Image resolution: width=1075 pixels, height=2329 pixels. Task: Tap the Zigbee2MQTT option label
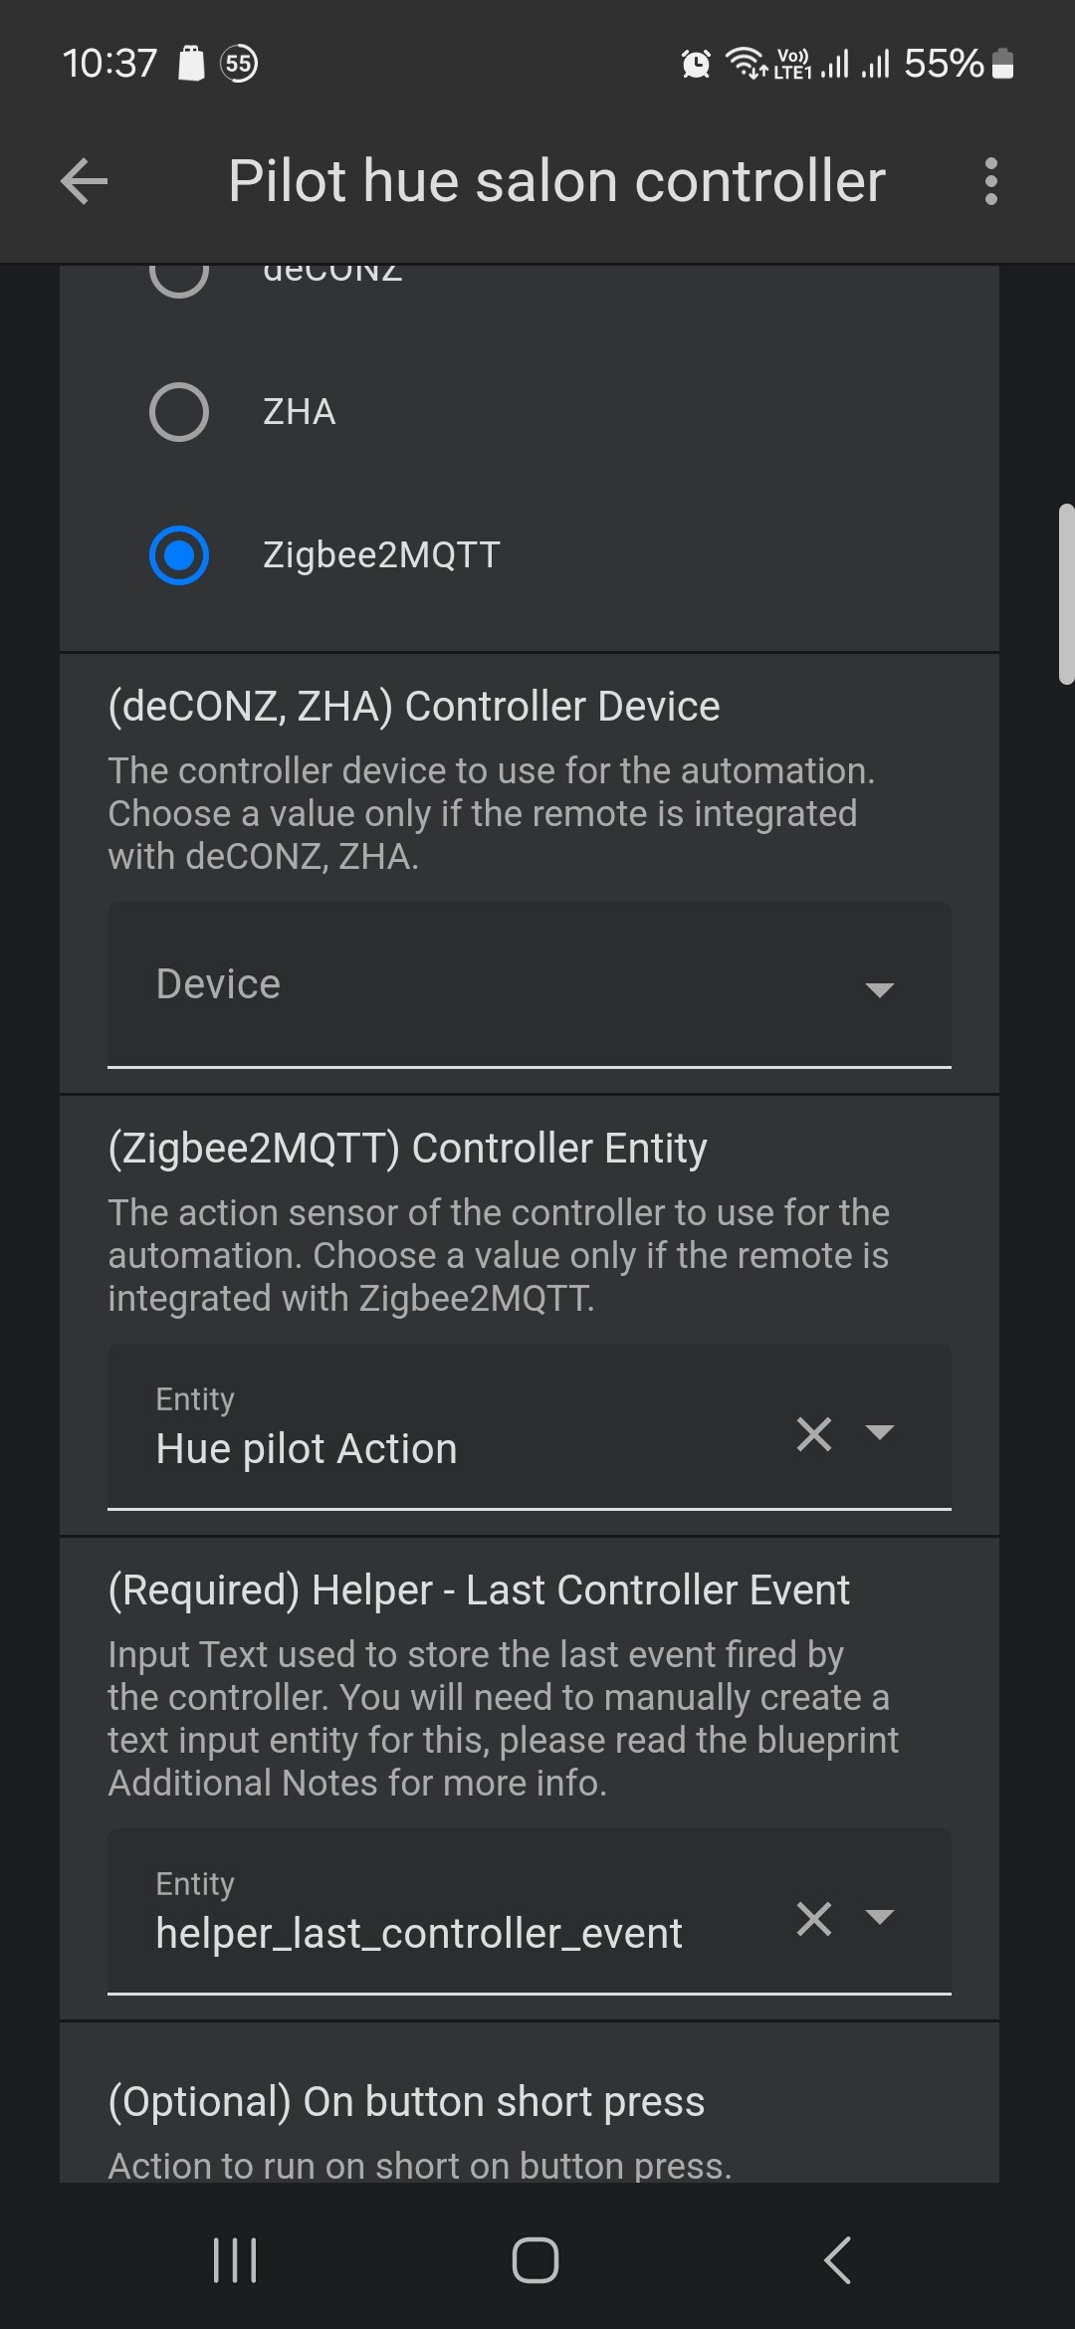pyautogui.click(x=381, y=554)
